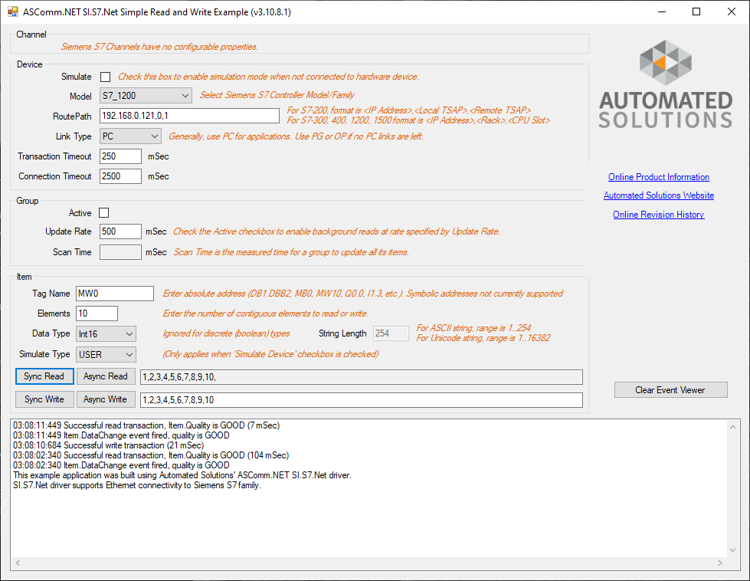Viewport: 750px width, 581px height.
Task: Open the Link Type dropdown showing PC
Action: (130, 136)
